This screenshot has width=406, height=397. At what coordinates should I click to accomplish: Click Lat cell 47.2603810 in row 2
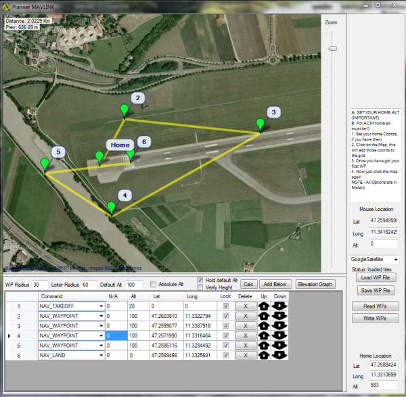pos(166,316)
